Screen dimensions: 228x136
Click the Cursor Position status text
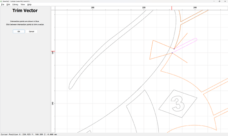[x=29, y=134]
